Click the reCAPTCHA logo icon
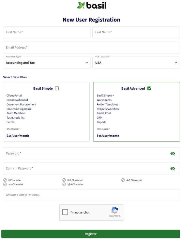This screenshot has width=181, height=239. tap(115, 211)
